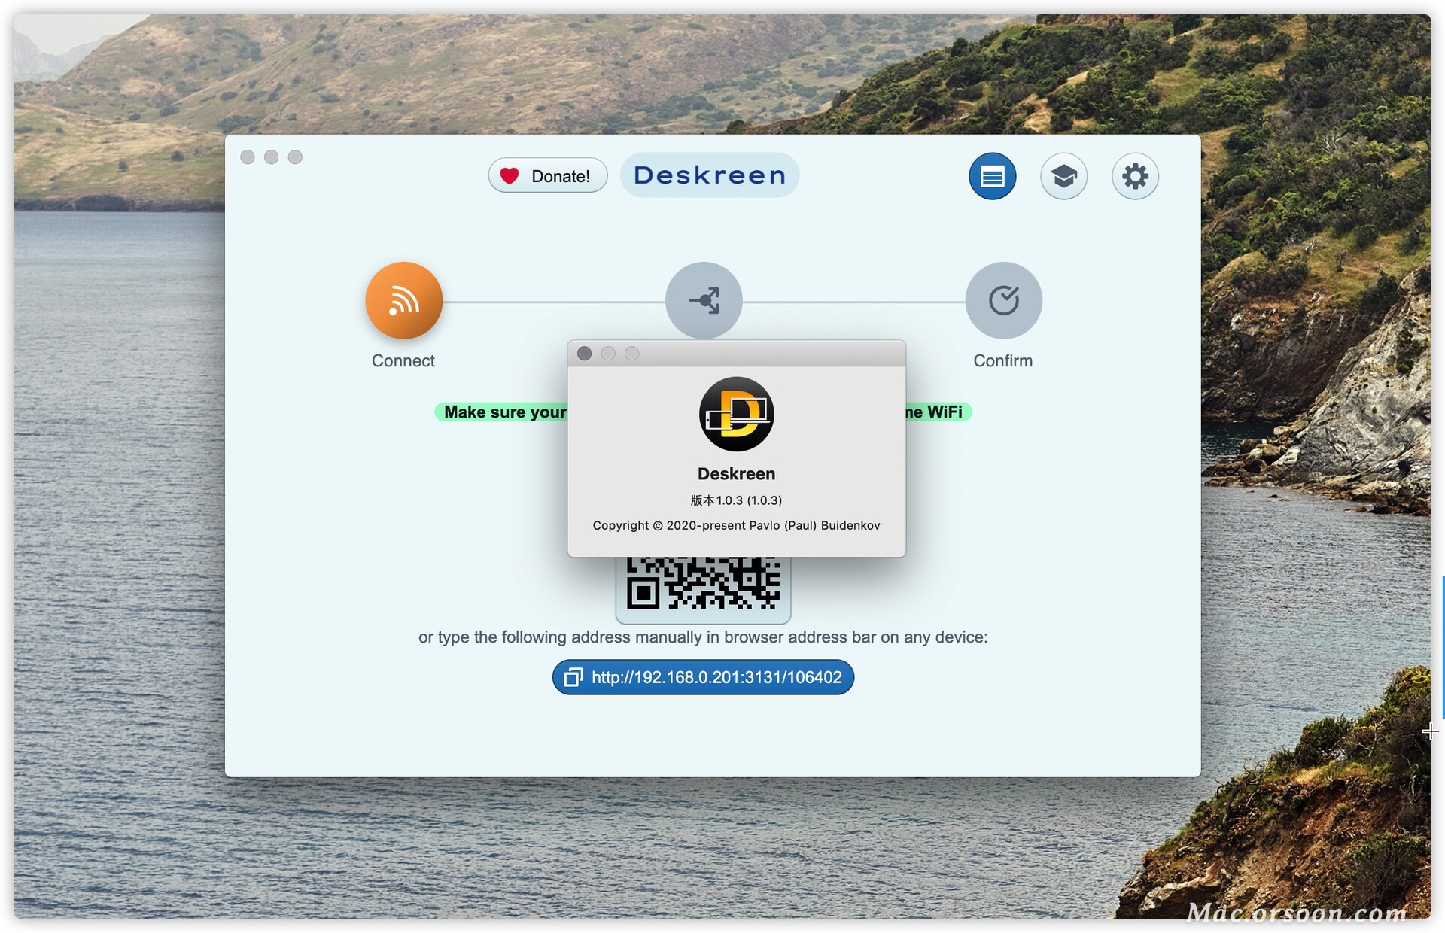
Task: Click the version 1.0.3 text line
Action: click(736, 500)
